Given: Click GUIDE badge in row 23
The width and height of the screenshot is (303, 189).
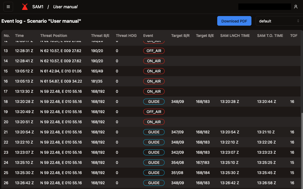Looking at the screenshot, I should (154, 152).
